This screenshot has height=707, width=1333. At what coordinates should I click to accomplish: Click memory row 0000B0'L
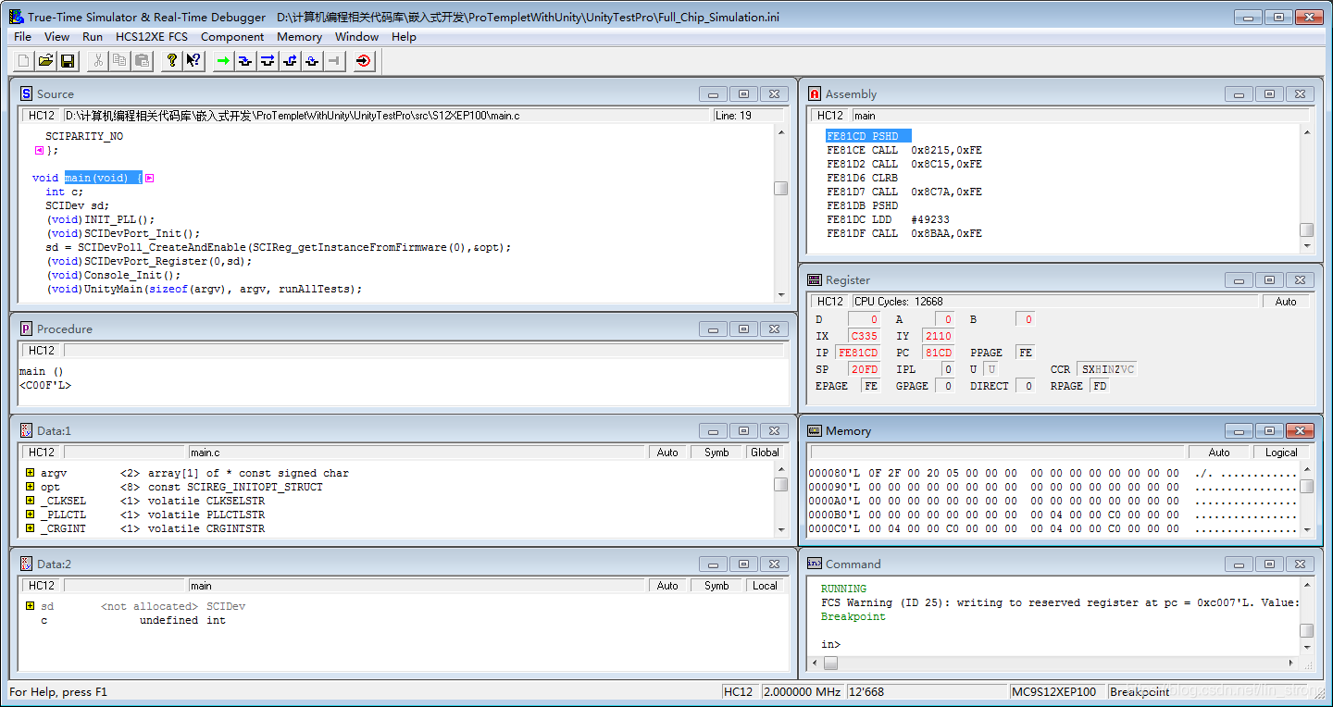pyautogui.click(x=1053, y=515)
